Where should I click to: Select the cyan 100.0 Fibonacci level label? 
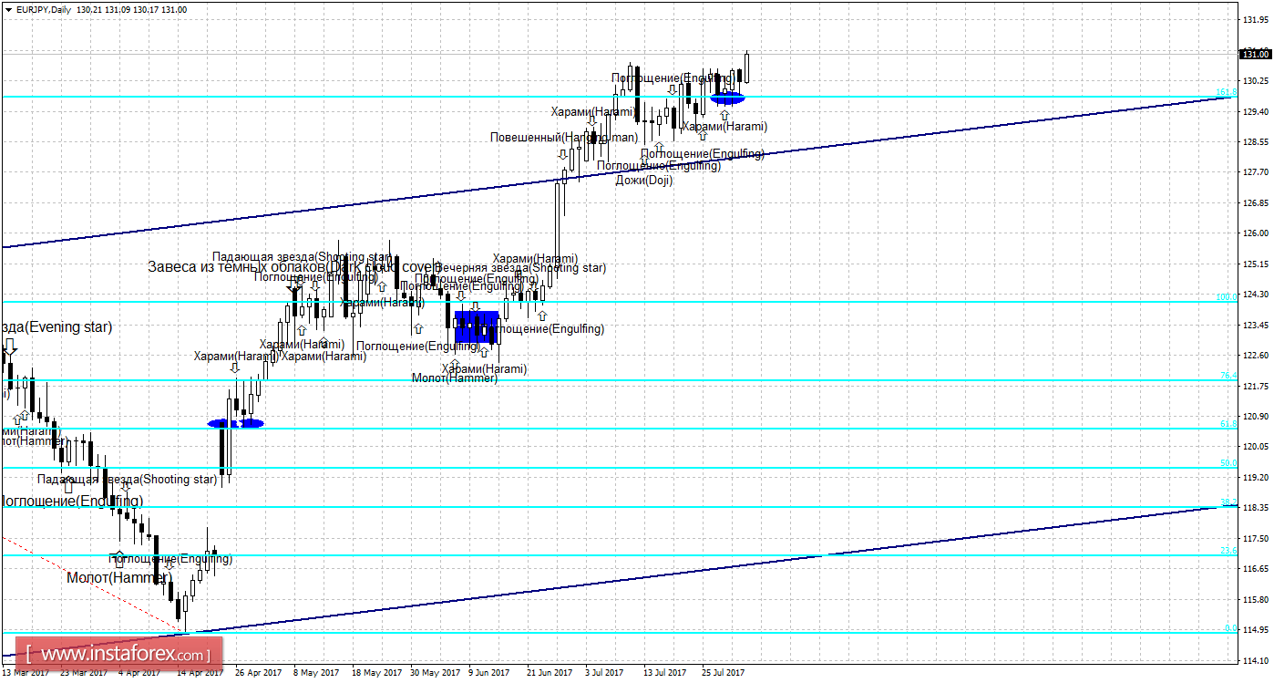pos(1227,297)
